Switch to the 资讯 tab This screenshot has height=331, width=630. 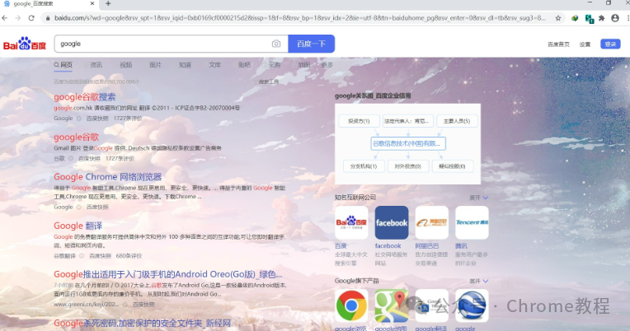(96, 65)
